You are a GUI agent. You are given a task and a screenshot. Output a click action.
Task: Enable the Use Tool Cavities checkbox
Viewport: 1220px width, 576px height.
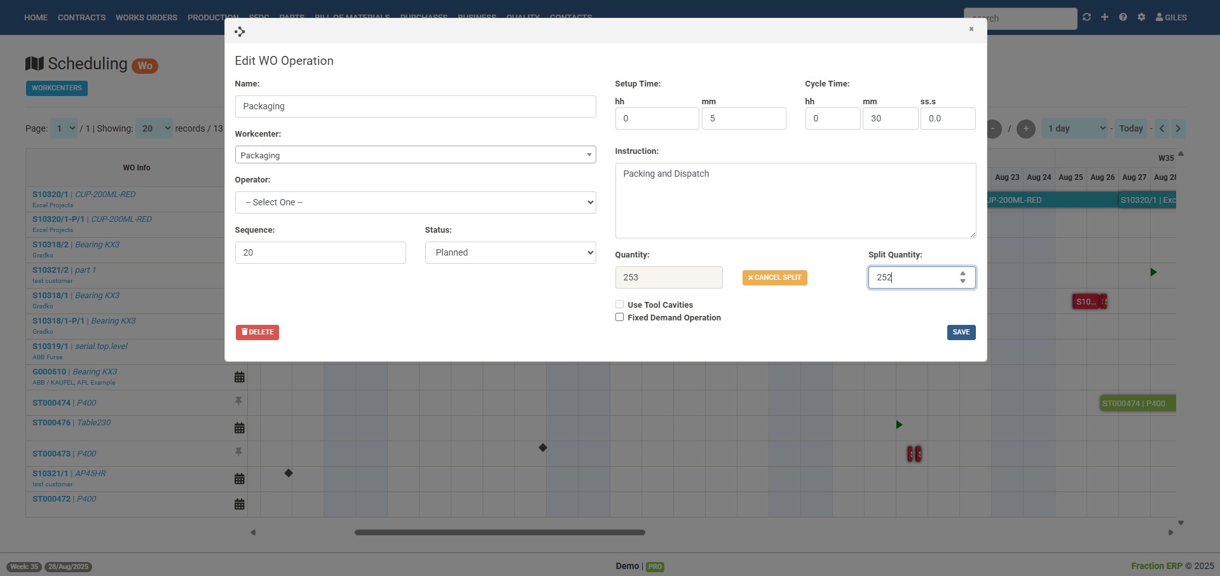click(x=619, y=304)
